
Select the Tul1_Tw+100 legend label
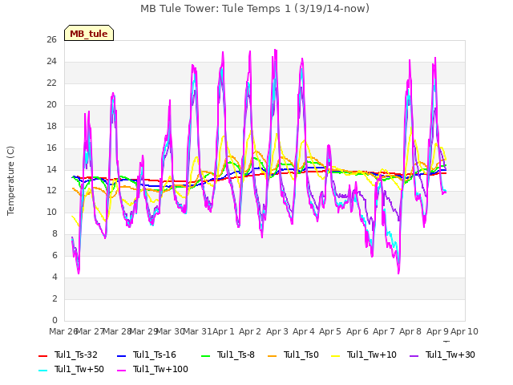point(160,369)
